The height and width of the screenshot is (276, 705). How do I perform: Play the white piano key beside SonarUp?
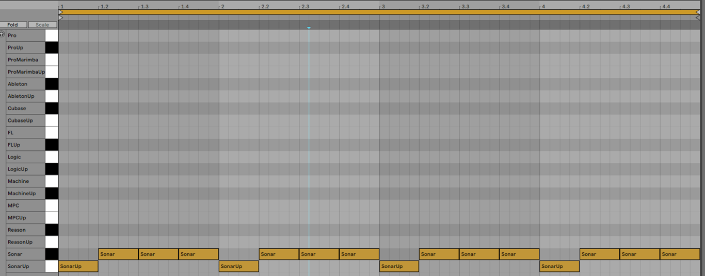52,266
